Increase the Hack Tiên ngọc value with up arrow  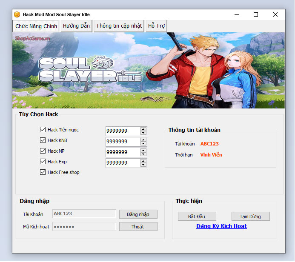click(143, 129)
